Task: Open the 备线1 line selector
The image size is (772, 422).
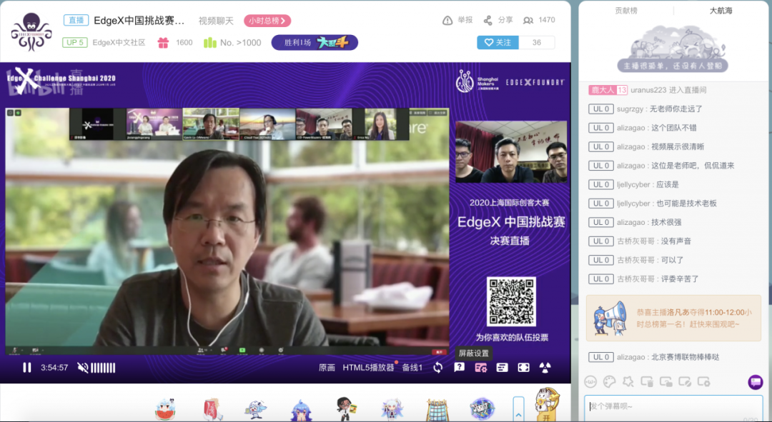Action: (x=412, y=368)
